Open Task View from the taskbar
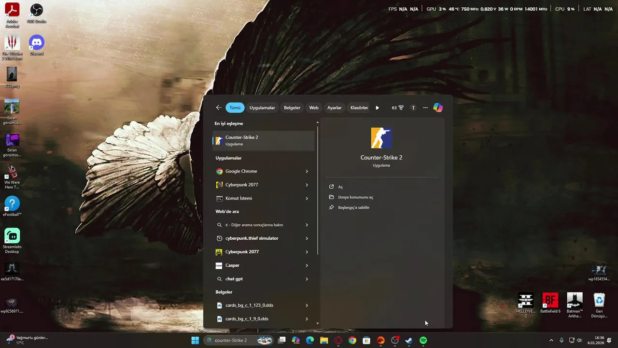Viewport: 618px width, 348px height. [282, 340]
